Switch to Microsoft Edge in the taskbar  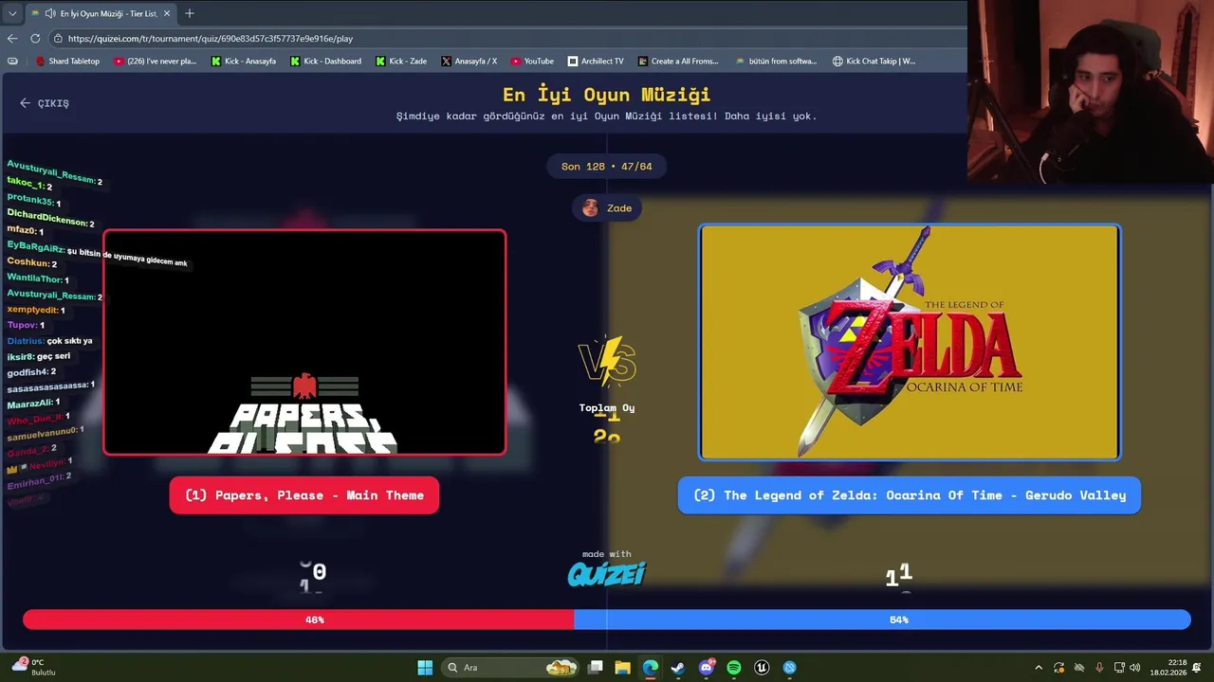point(650,668)
